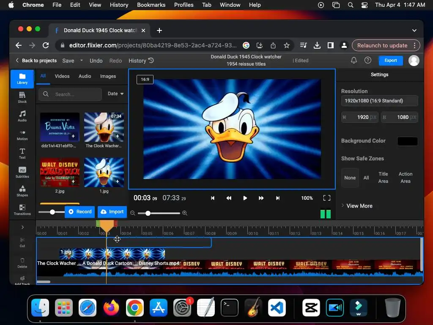
Task: Open the help question mark icon
Action: (367, 60)
